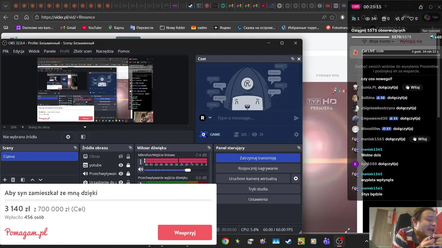
Task: Open chat settings gear icon
Action: [x=296, y=135]
